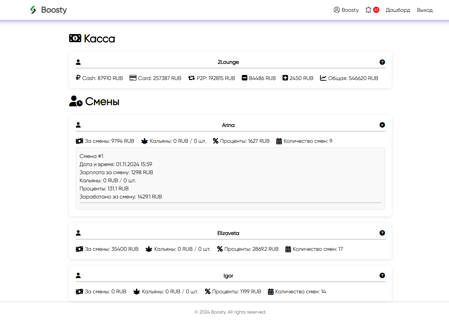Click Arina's За смены: 9794 RUB
The height and width of the screenshot is (321, 449).
[110, 141]
